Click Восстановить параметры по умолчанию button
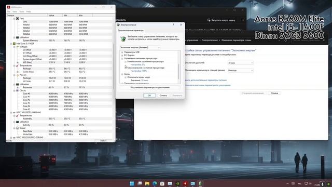The width and height of the screenshot is (332, 187). [150, 87]
